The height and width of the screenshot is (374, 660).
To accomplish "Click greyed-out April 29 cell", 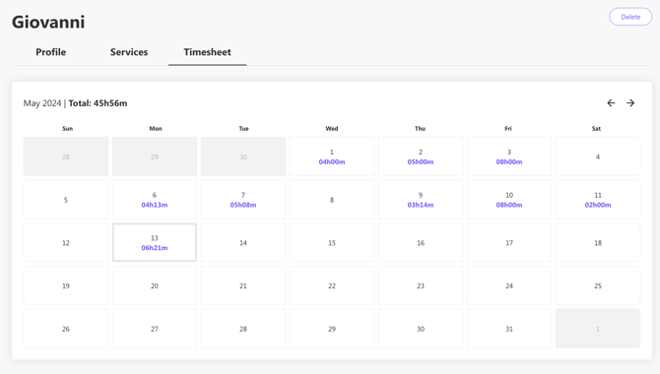I will (155, 156).
